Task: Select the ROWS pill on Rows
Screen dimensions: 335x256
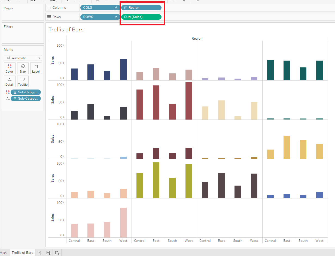Action: point(100,17)
